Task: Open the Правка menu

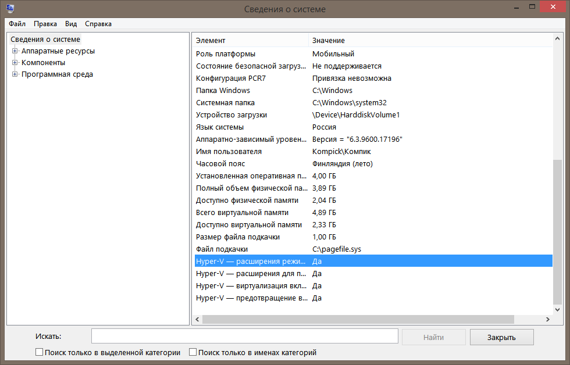Action: click(45, 24)
